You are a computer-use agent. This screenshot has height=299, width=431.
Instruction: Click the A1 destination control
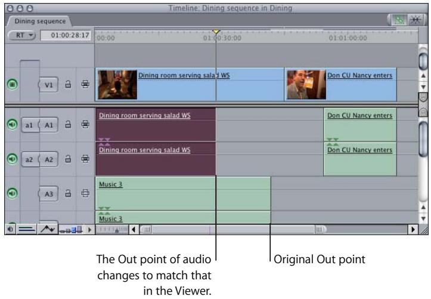coord(49,125)
